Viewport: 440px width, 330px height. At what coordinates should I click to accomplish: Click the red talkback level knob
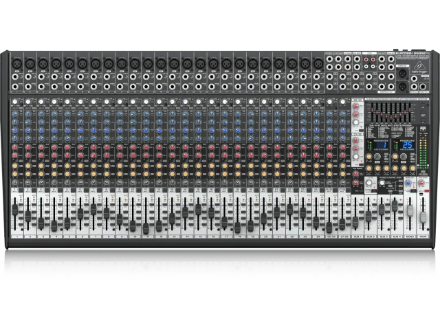(x=421, y=184)
